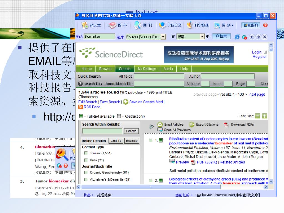Screen dimensions: 284x213
Task: Go back with the left arrow button
Action: (x=252, y=37)
